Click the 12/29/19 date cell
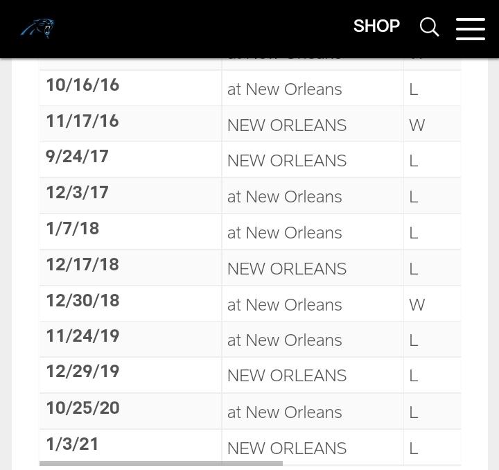The height and width of the screenshot is (470, 499). coord(130,375)
